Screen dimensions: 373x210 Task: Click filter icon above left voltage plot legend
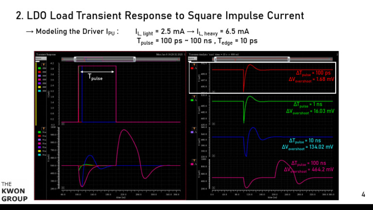(x=44, y=129)
